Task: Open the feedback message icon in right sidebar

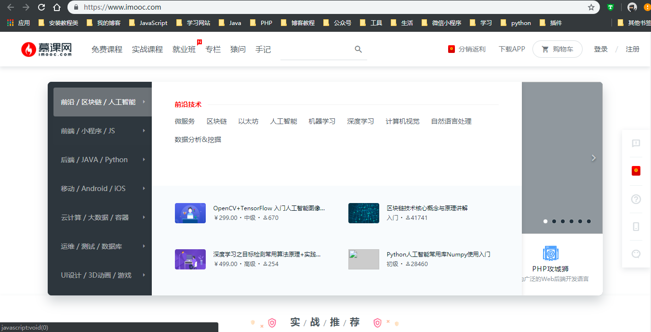Action: 636,142
